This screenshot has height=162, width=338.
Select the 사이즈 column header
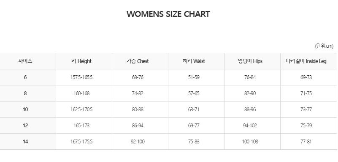tap(25, 61)
